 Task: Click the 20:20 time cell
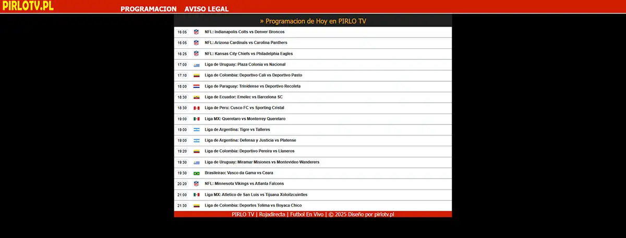tap(182, 184)
